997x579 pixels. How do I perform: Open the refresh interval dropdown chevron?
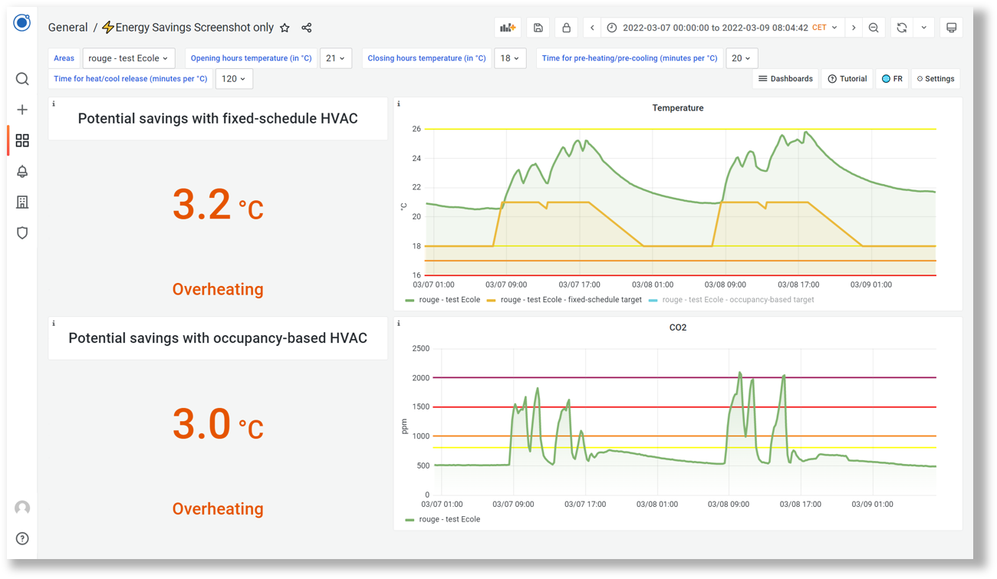(923, 27)
